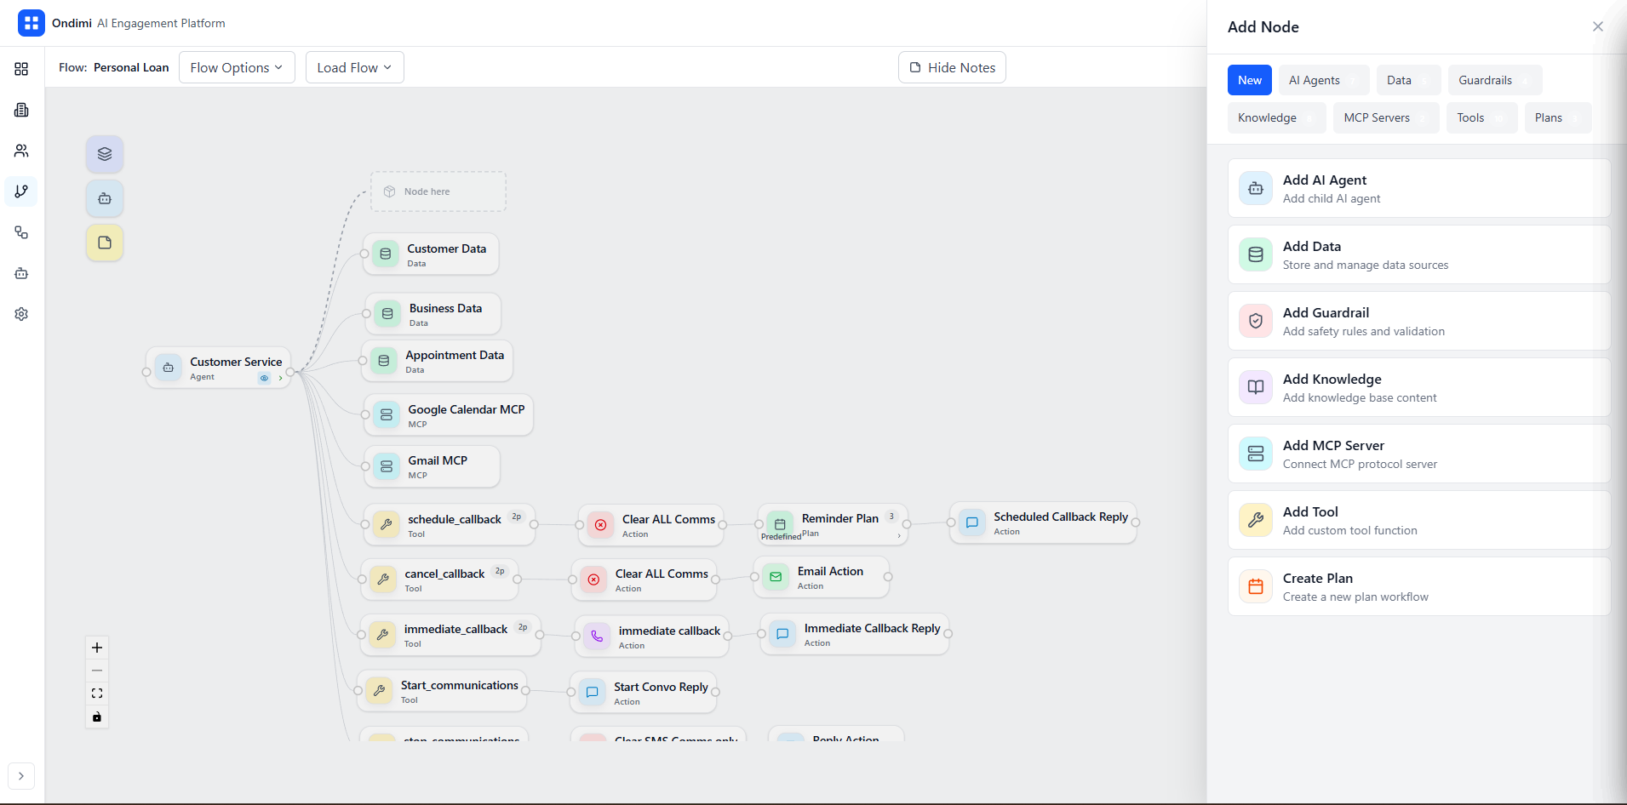Expand the left sidebar with chevron

click(21, 776)
